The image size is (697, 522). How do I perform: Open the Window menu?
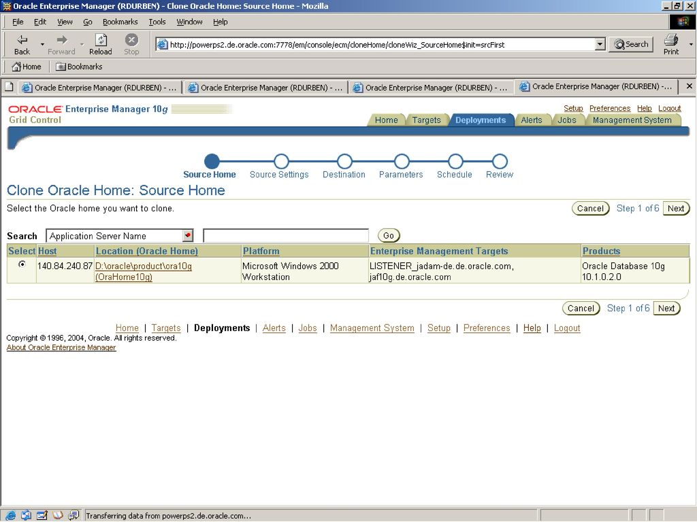point(189,22)
